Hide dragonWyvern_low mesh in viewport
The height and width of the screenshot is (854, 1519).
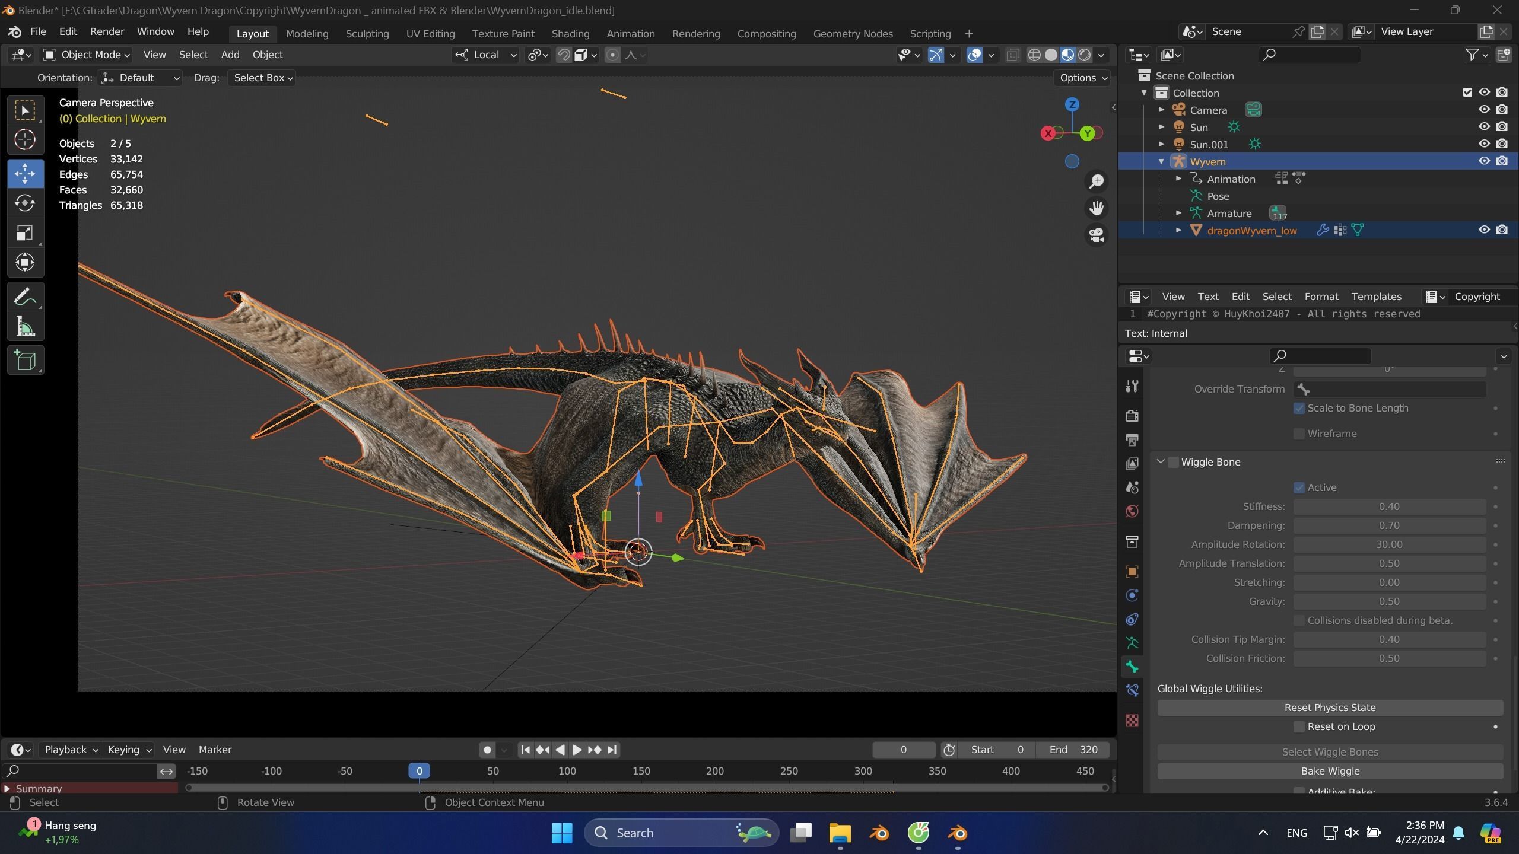1484,230
